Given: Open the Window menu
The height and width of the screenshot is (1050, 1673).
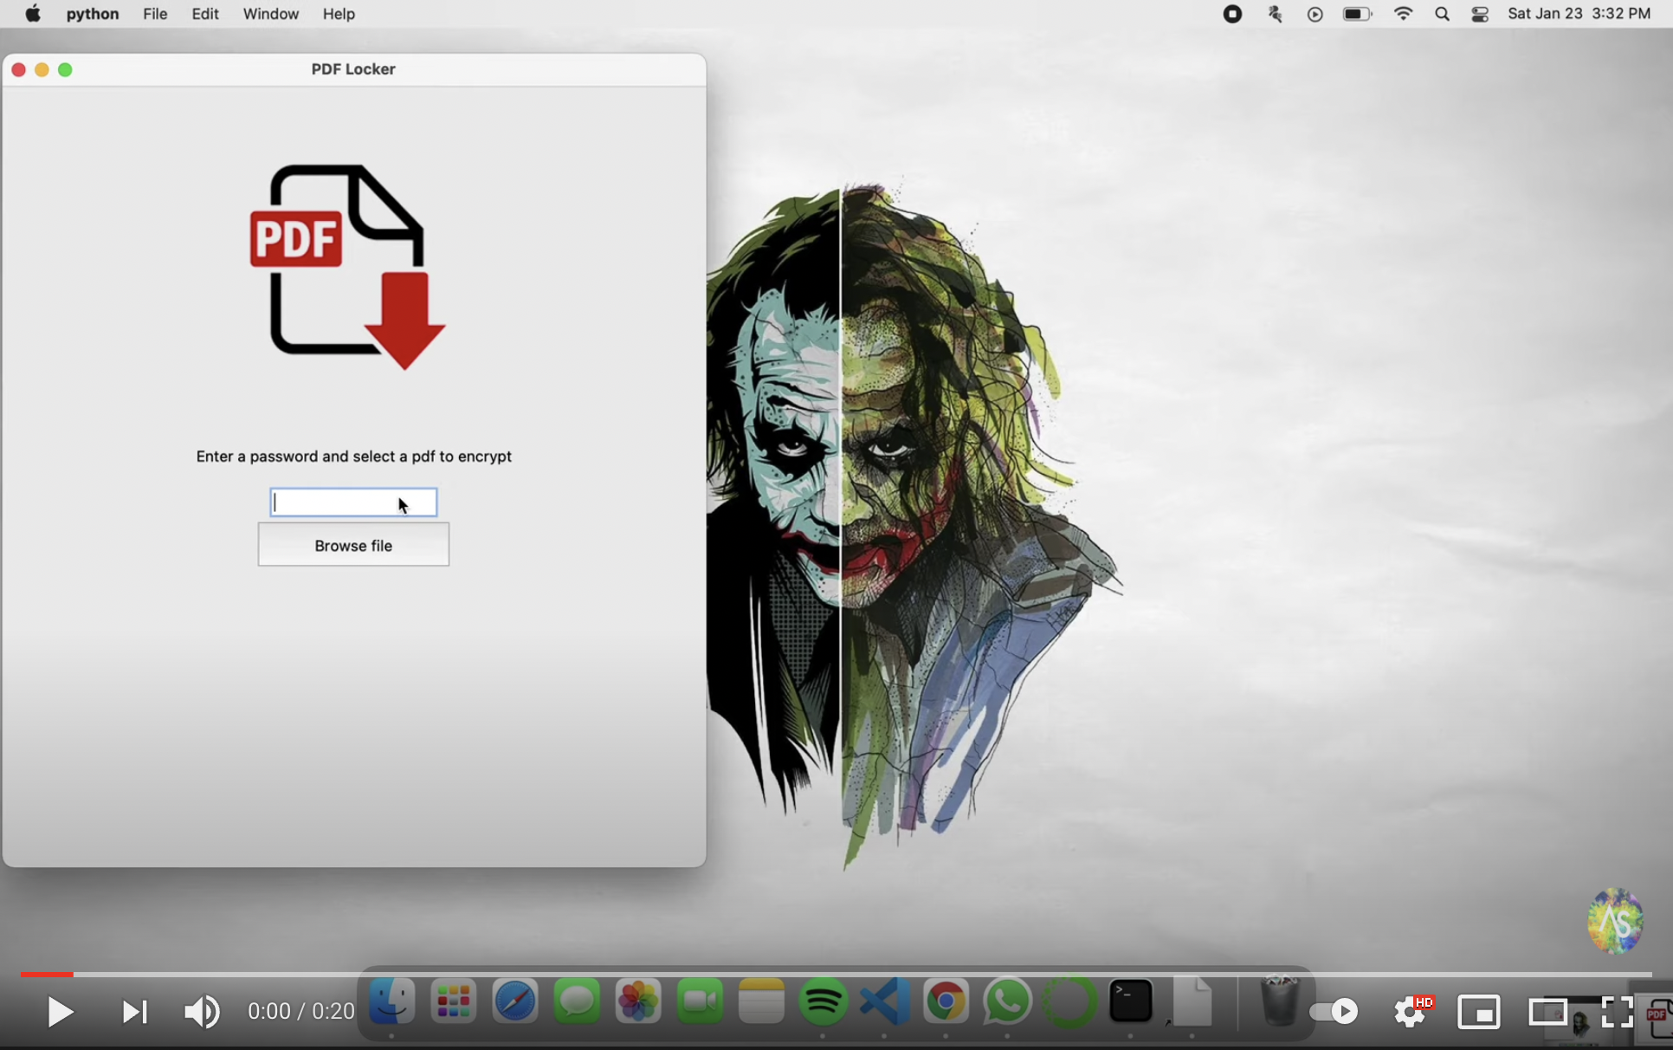Looking at the screenshot, I should click(270, 14).
